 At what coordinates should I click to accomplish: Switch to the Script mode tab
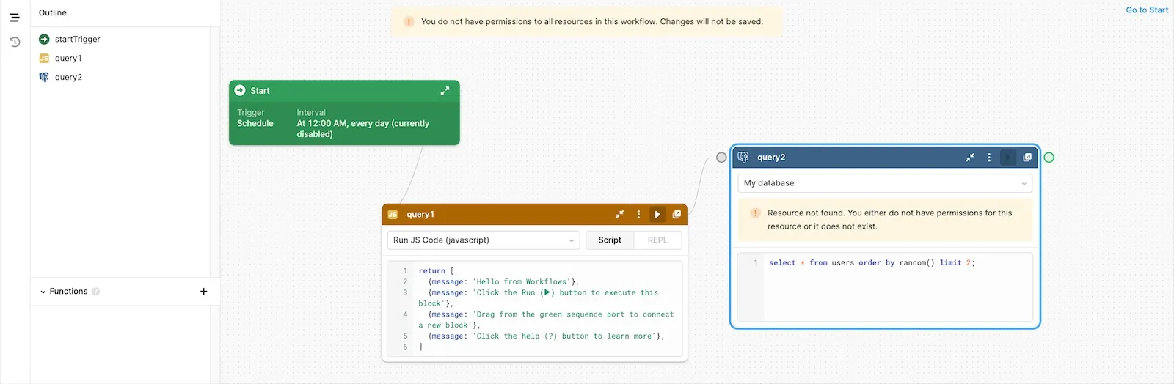tap(609, 240)
